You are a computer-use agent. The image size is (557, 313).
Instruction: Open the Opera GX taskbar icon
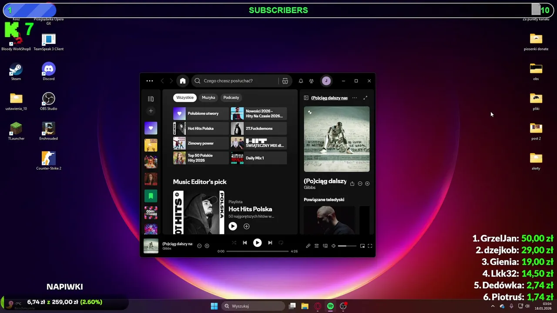318,306
